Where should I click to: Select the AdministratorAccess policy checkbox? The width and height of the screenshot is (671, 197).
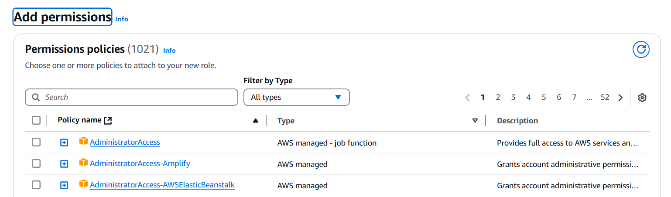pyautogui.click(x=36, y=142)
